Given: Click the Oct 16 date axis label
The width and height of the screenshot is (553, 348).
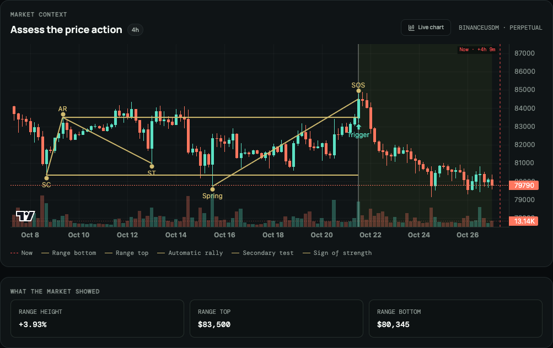Looking at the screenshot, I should click(224, 235).
